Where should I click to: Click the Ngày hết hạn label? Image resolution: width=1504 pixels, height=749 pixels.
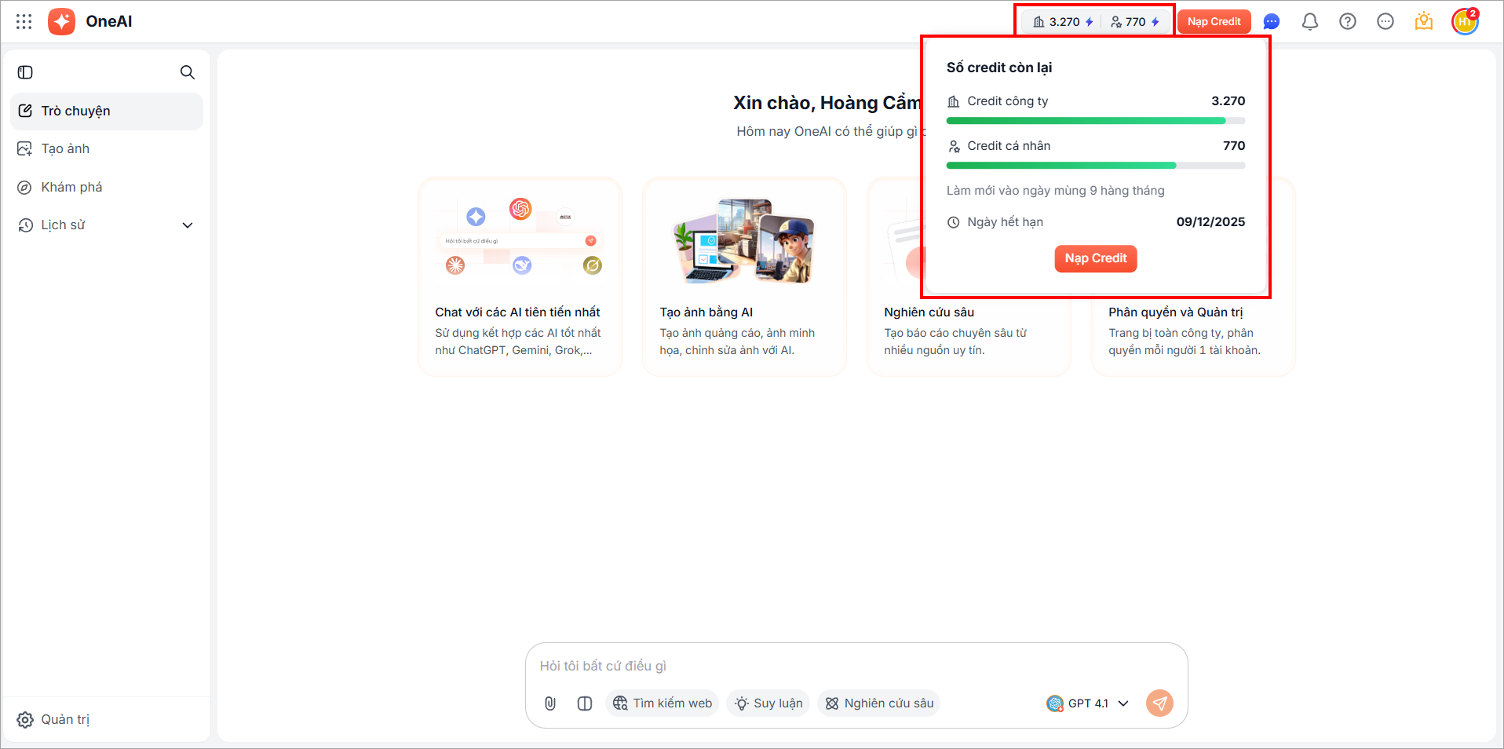(x=1005, y=222)
